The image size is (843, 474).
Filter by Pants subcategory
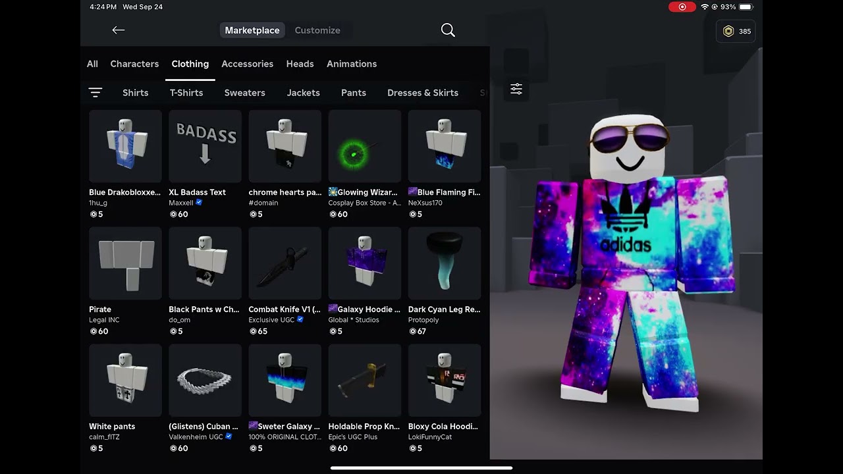(x=354, y=93)
